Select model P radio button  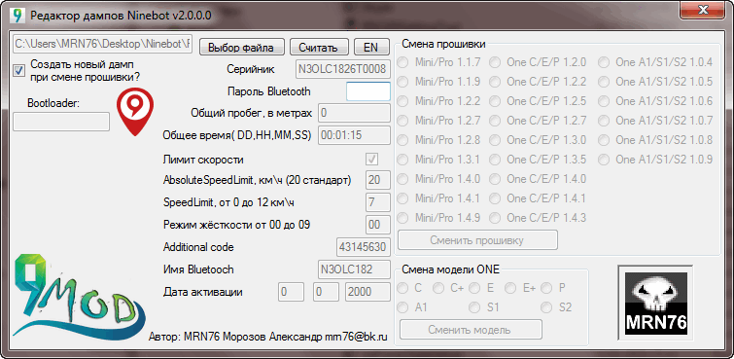click(x=546, y=288)
